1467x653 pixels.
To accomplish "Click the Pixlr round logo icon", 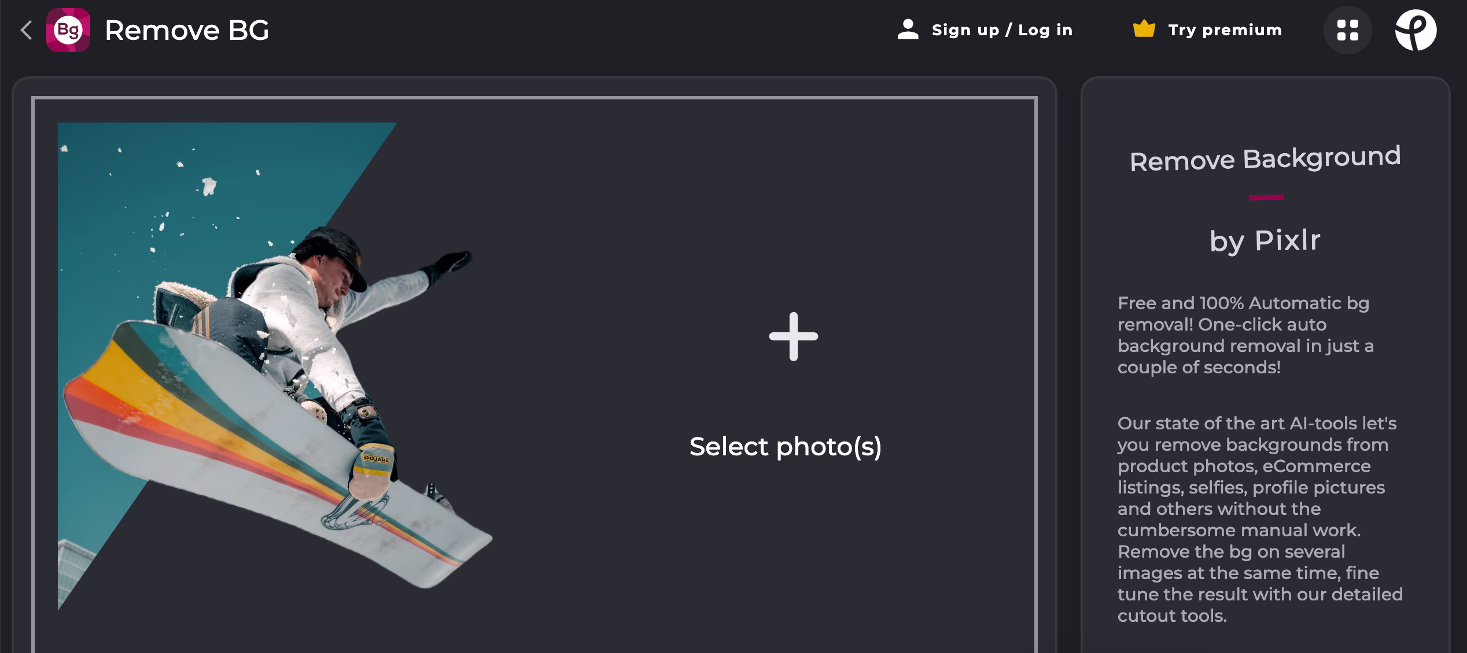I will (x=1416, y=30).
